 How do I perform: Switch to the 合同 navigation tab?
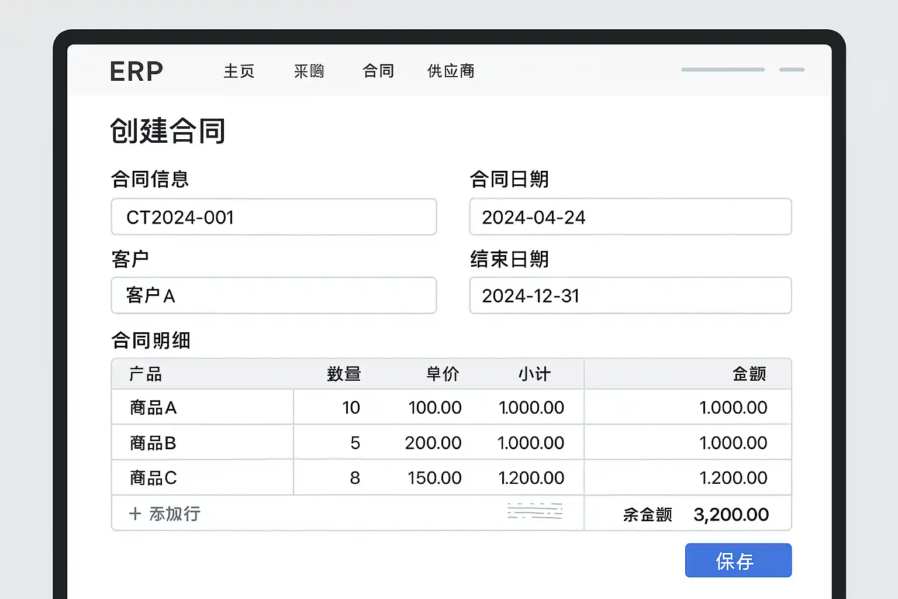click(x=378, y=71)
